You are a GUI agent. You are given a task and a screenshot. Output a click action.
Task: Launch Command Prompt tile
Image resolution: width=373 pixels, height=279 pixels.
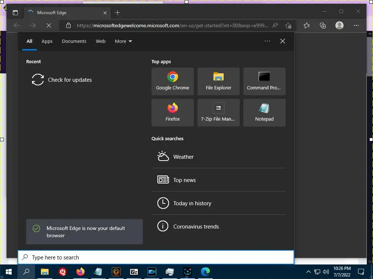pyautogui.click(x=264, y=81)
